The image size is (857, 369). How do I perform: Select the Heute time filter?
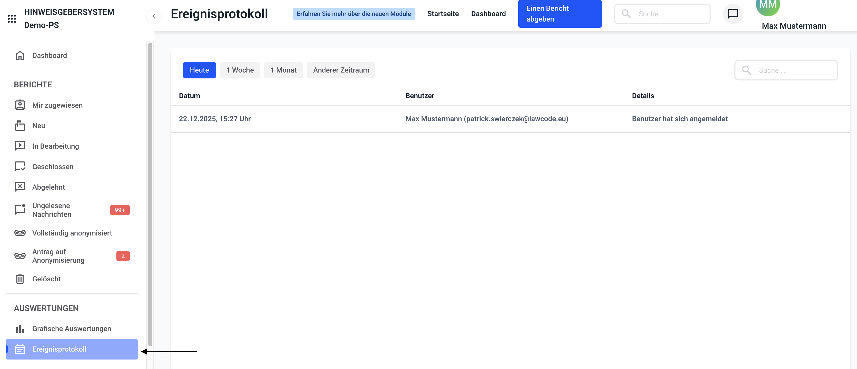point(199,70)
